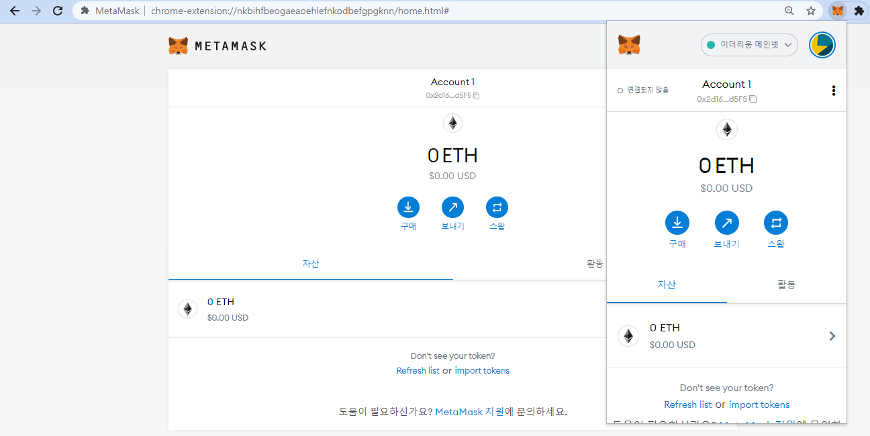Screen dimensions: 870x436
Task: Click Ethereum logo above main page balance
Action: (x=452, y=123)
